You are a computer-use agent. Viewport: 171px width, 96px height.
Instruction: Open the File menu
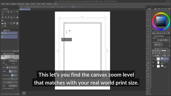pyautogui.click(x=3, y=4)
